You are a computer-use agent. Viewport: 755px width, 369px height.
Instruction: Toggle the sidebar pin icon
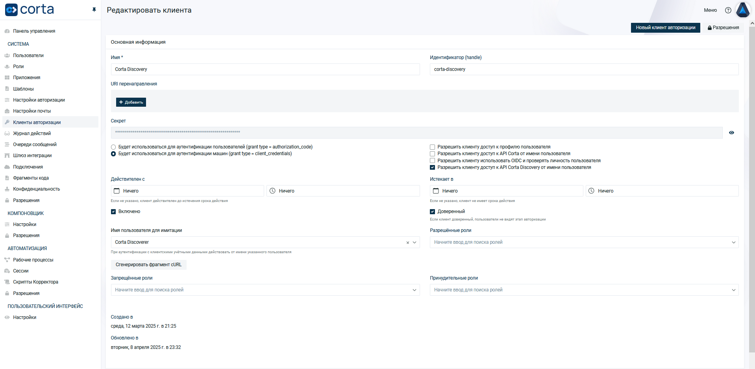[94, 9]
